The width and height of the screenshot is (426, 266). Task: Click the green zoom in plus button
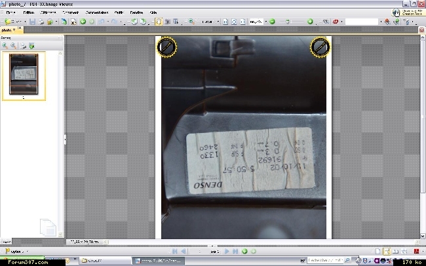[310, 22]
